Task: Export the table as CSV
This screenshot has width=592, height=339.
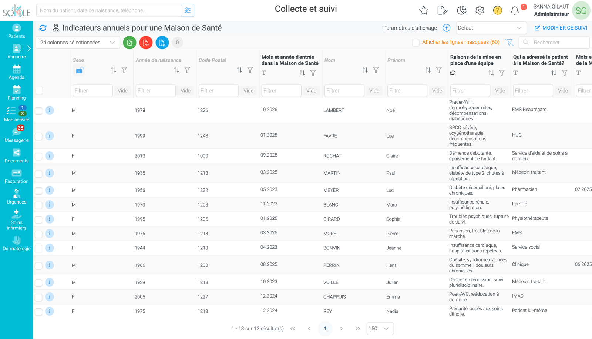Action: click(162, 43)
